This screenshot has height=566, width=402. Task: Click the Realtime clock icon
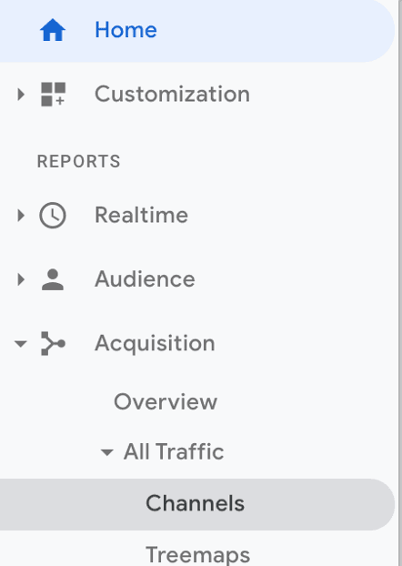point(53,215)
